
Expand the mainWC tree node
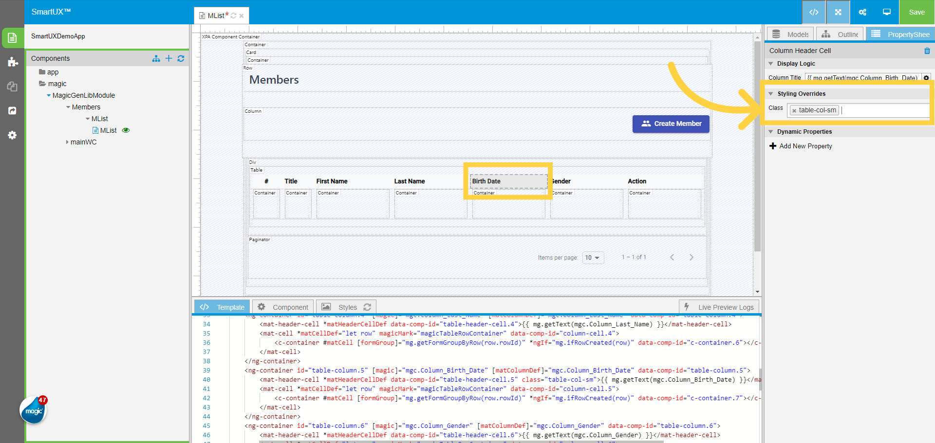(67, 142)
